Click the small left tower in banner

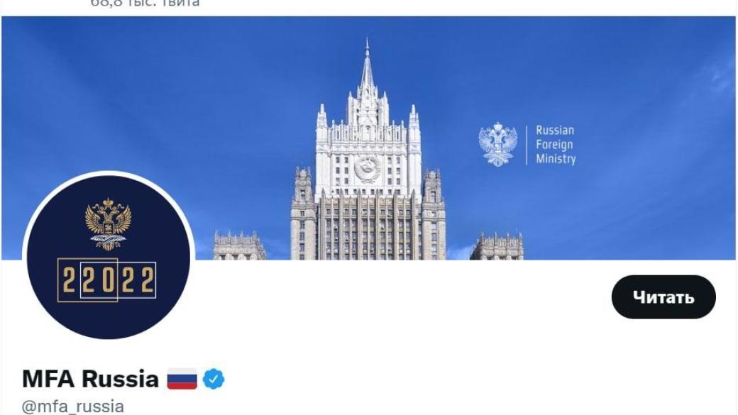(x=240, y=245)
